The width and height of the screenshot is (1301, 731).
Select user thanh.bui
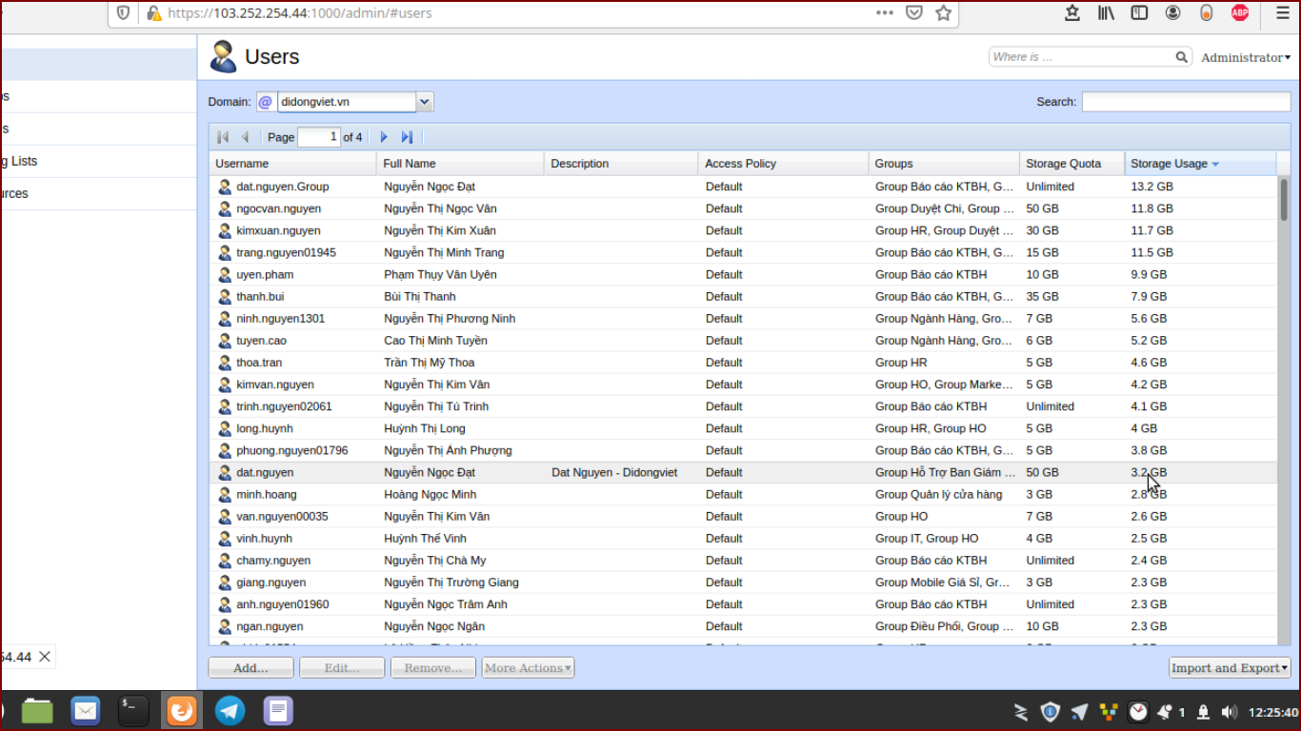point(743,296)
